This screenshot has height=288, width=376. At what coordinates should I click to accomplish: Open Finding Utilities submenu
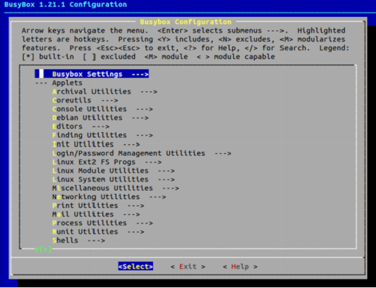[102, 135]
